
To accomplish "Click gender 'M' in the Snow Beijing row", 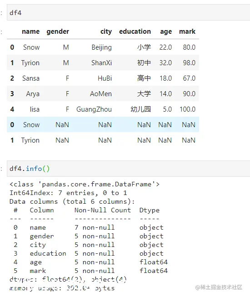I will click(x=66, y=47).
